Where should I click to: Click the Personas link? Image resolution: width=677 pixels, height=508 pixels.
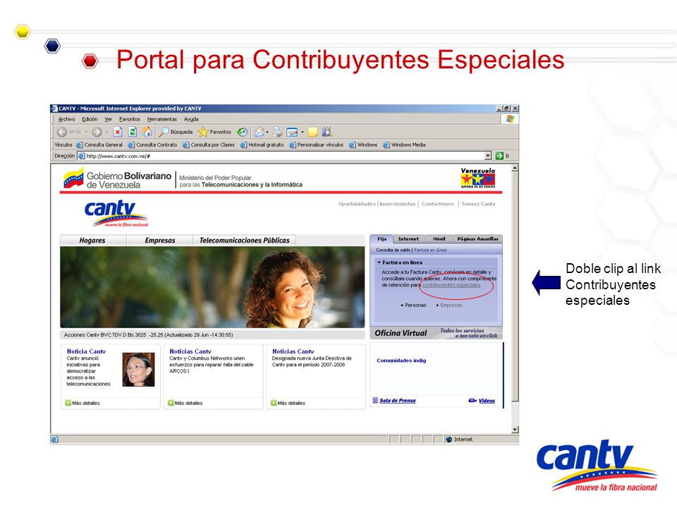pyautogui.click(x=415, y=305)
